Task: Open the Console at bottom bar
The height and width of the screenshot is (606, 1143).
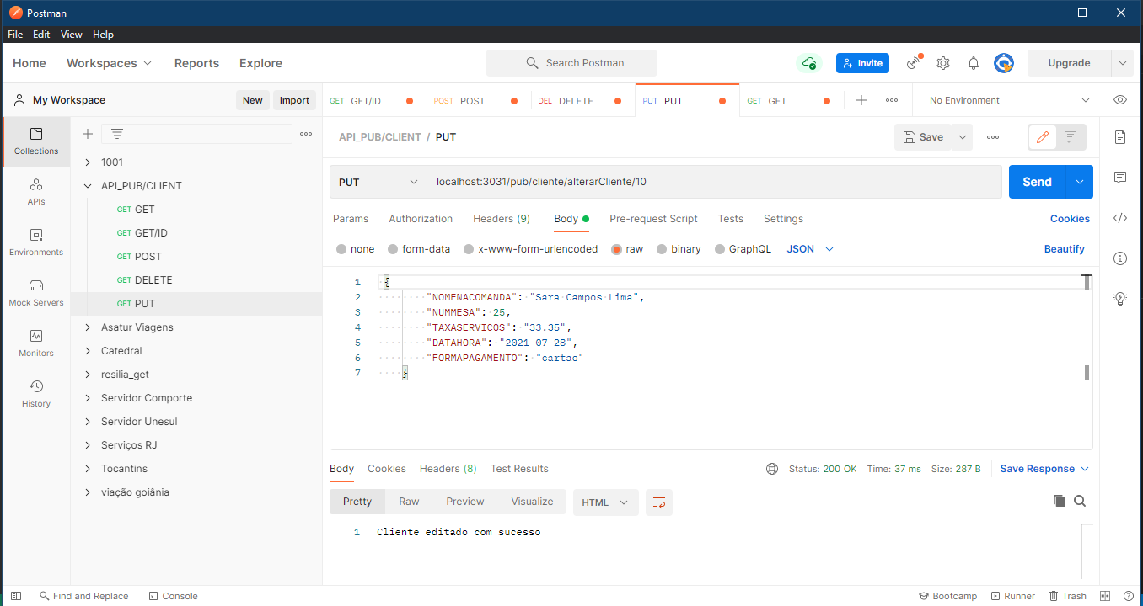Action: pyautogui.click(x=173, y=595)
